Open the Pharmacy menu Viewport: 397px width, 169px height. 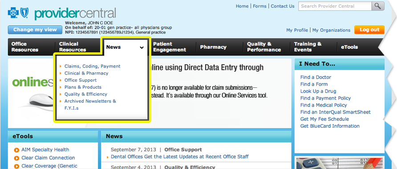point(213,47)
